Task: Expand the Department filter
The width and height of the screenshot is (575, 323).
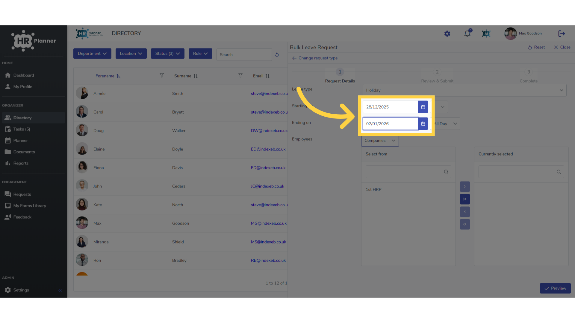Action: (92, 54)
